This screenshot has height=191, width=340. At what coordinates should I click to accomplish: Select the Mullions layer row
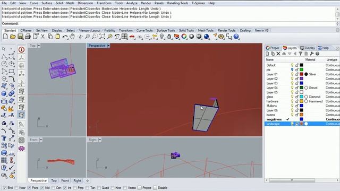point(302,106)
